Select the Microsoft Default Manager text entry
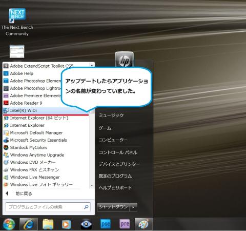Screen dimensions: 246x231 point(36,133)
